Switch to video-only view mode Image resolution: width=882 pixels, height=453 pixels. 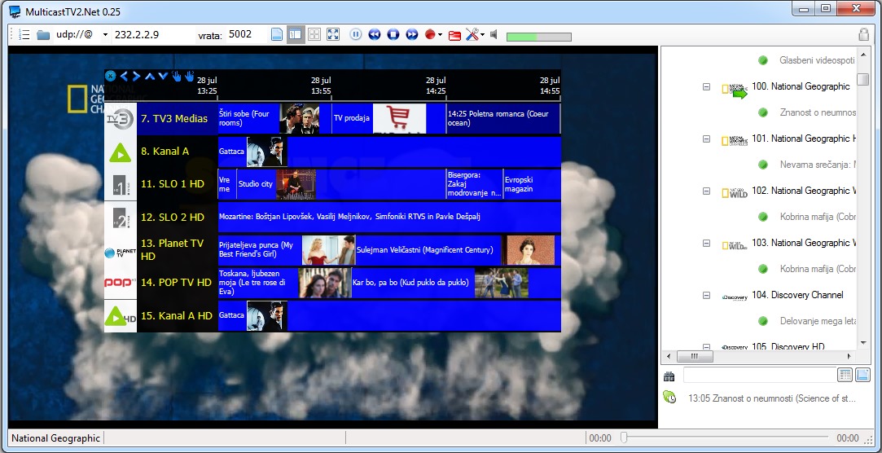click(x=276, y=35)
